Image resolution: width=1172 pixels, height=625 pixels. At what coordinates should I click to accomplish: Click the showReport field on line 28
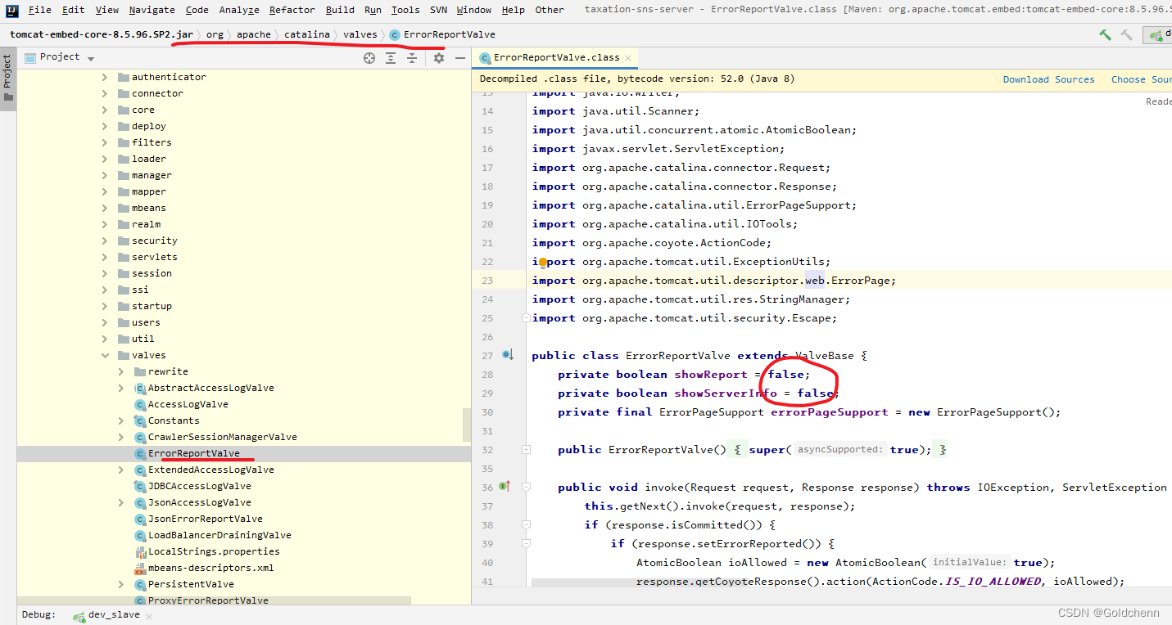[711, 375]
